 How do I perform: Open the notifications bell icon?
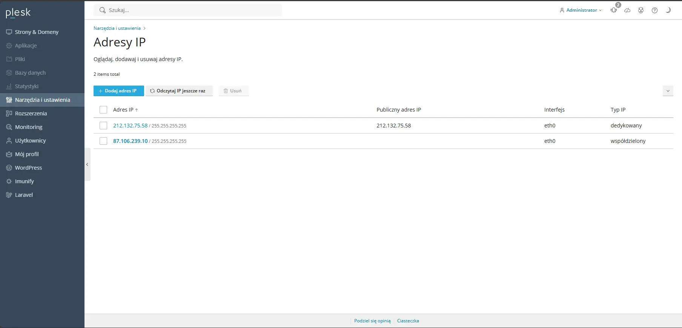pos(614,10)
